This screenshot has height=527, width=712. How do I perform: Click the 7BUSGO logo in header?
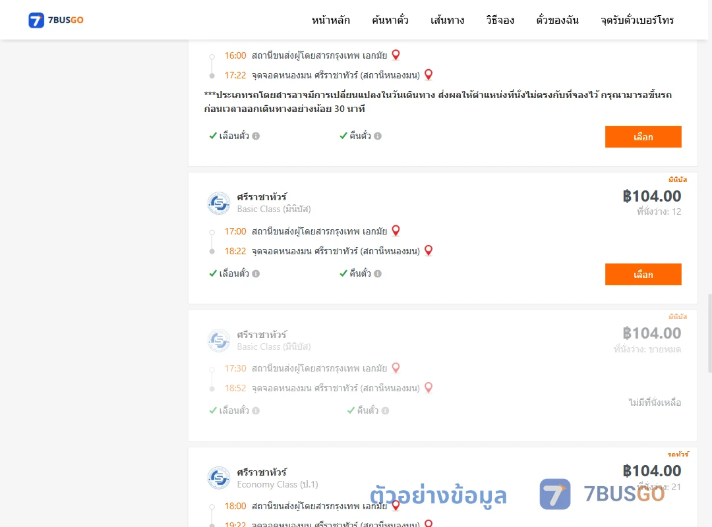[x=56, y=20]
